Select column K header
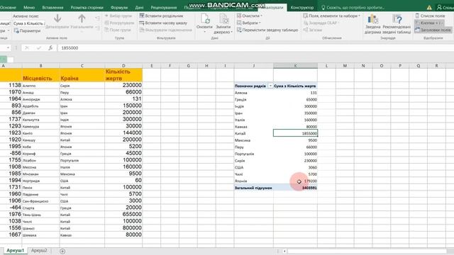This screenshot has width=454, height=255. 295,66
